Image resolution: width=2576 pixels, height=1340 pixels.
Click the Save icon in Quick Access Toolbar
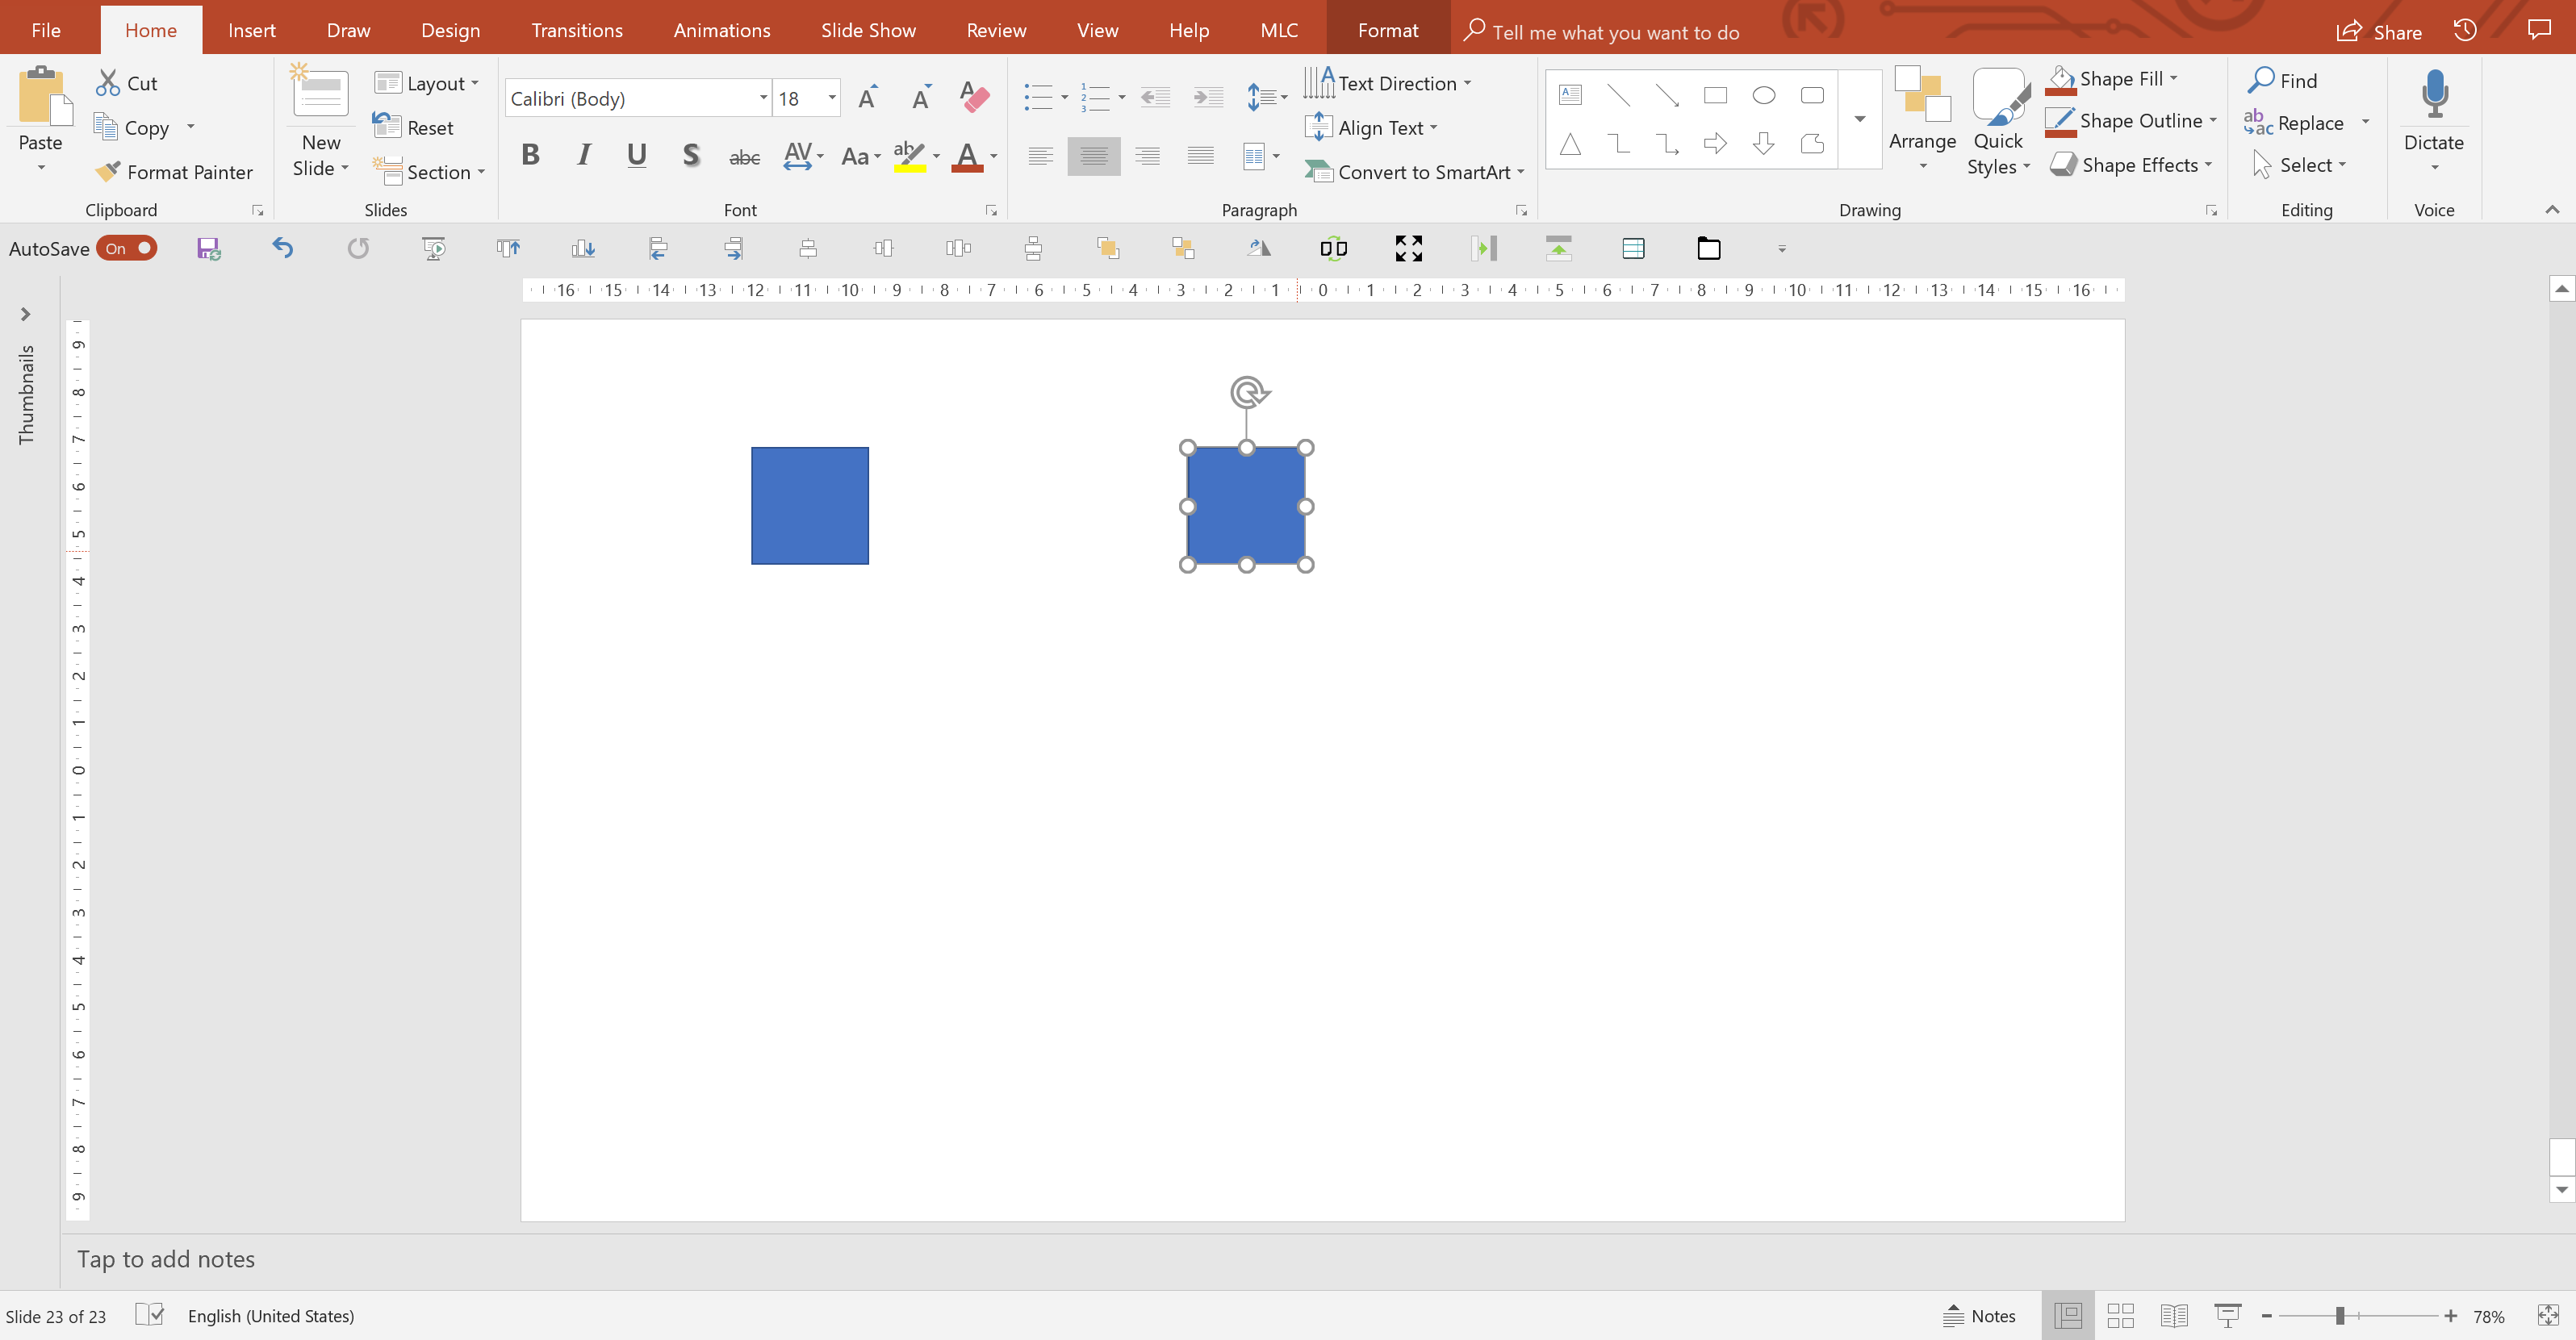208,248
